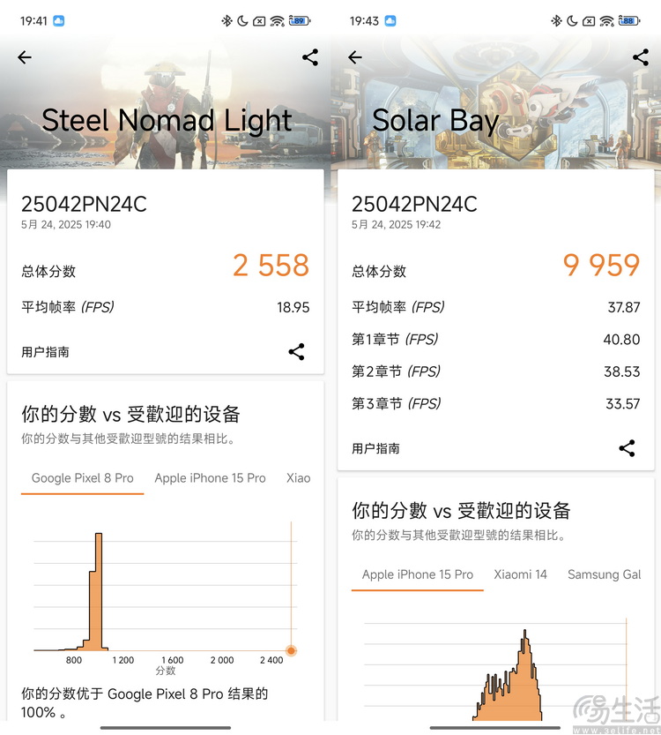Image resolution: width=661 pixels, height=735 pixels.
Task: Tap the Pixel 8 Pro histogram peak bar
Action: tap(99, 591)
